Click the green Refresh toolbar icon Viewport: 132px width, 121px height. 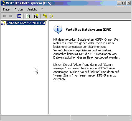28,16
